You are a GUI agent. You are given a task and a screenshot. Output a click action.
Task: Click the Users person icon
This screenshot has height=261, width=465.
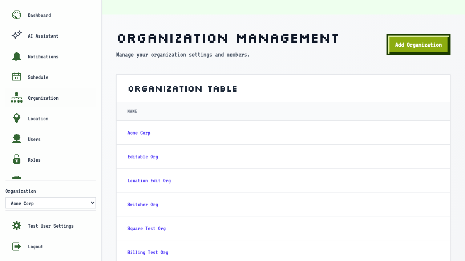coord(17,139)
